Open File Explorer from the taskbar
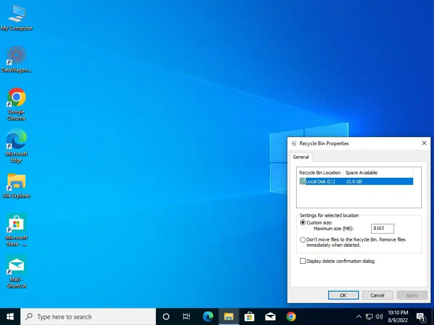 pyautogui.click(x=228, y=317)
